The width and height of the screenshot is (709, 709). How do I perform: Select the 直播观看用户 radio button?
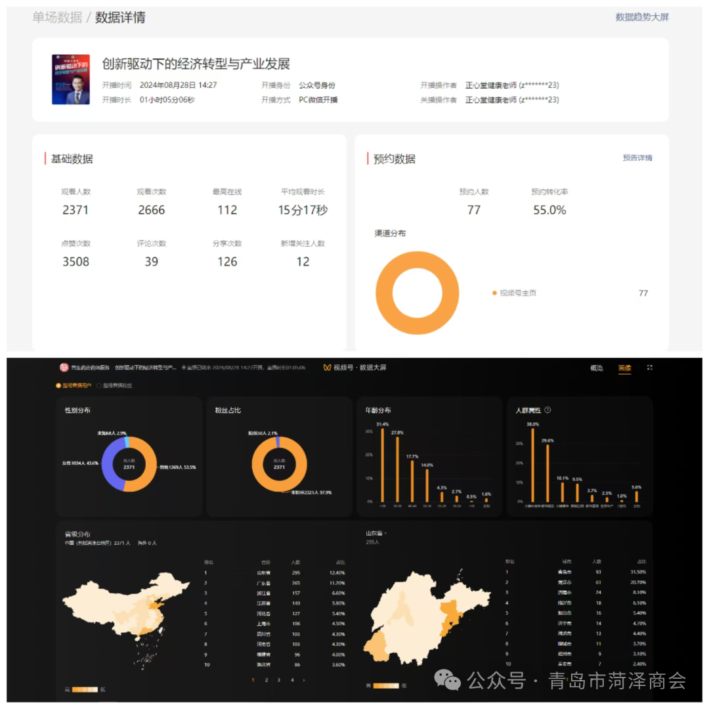point(59,386)
